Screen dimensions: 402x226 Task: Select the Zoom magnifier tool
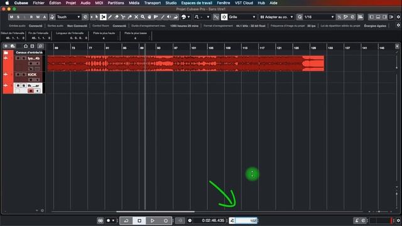pos(143,17)
